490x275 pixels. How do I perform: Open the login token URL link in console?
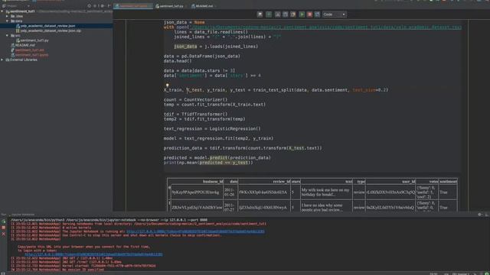(93, 254)
